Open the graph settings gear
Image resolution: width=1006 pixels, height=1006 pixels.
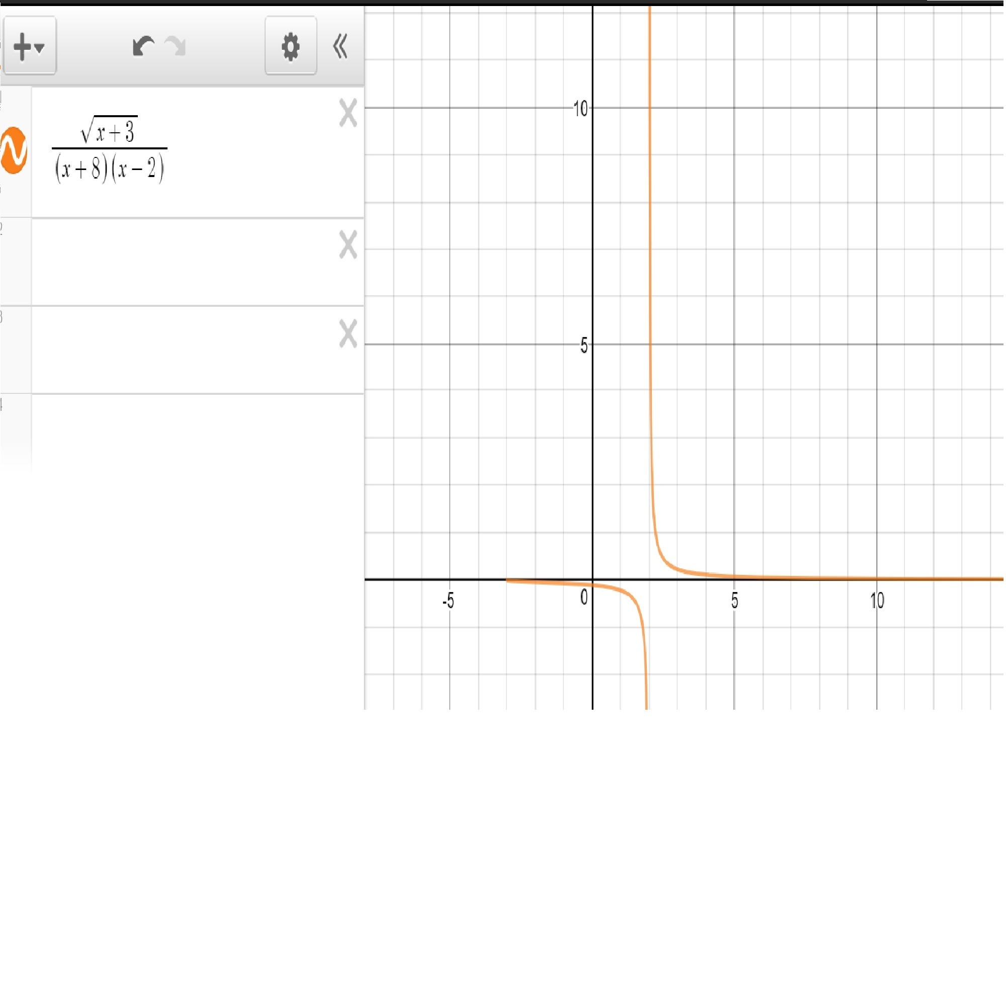click(x=291, y=46)
